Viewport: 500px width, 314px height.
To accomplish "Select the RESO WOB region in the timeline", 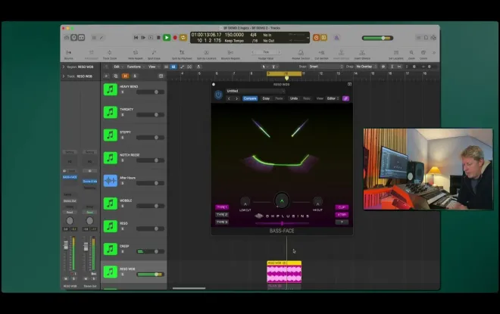I will (x=284, y=272).
